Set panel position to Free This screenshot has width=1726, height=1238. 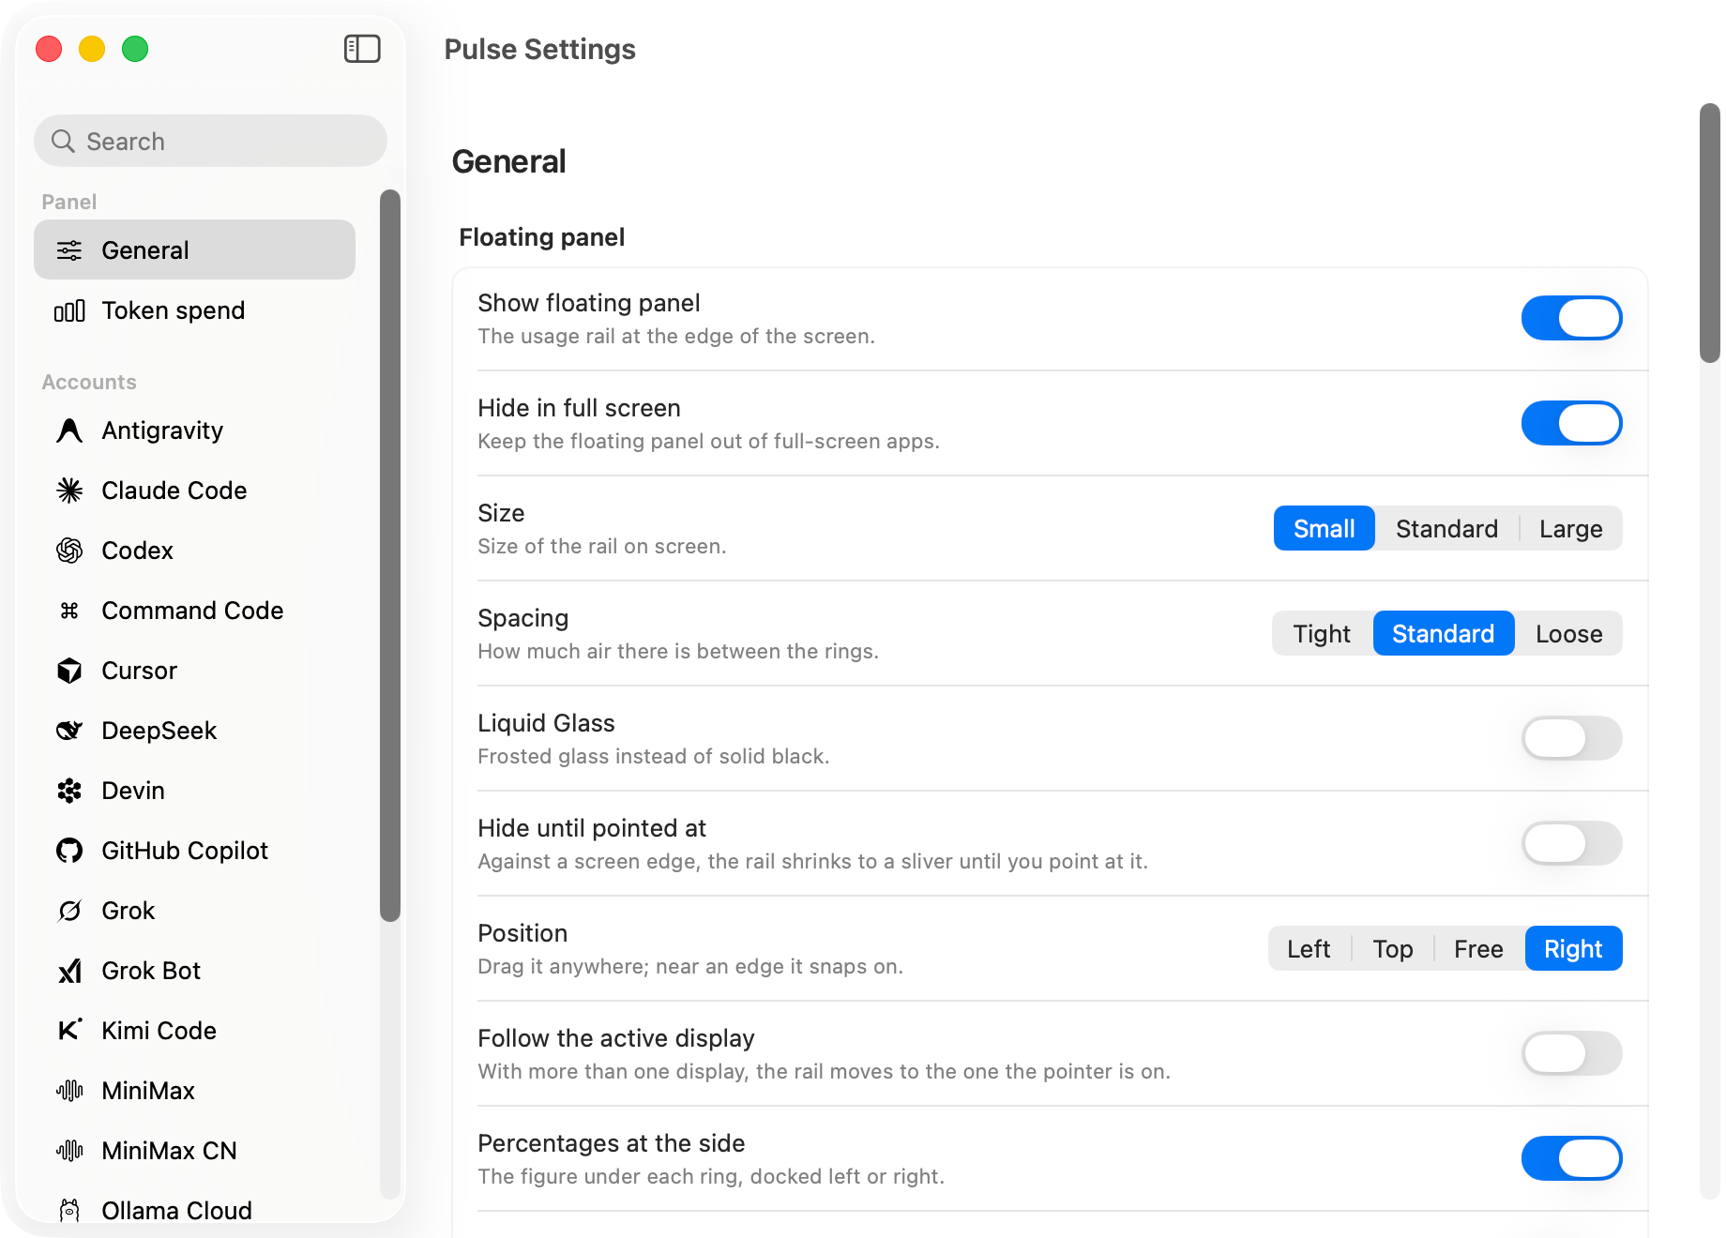(x=1478, y=948)
